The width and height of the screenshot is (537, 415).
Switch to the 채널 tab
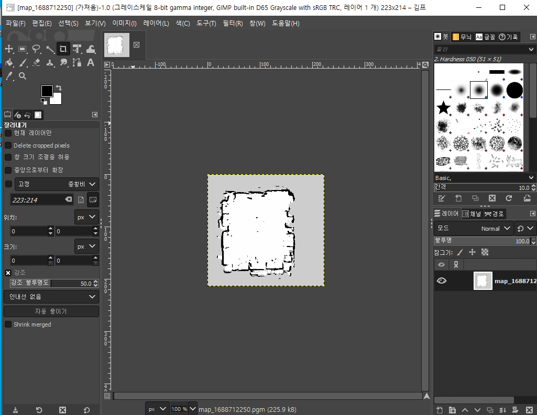[471, 214]
